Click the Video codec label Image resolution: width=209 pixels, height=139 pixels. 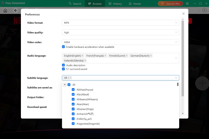tap(35, 42)
